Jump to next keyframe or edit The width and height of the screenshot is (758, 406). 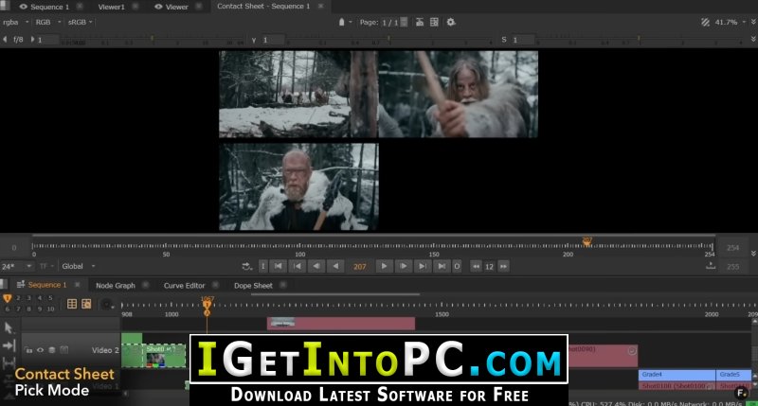[x=422, y=266]
